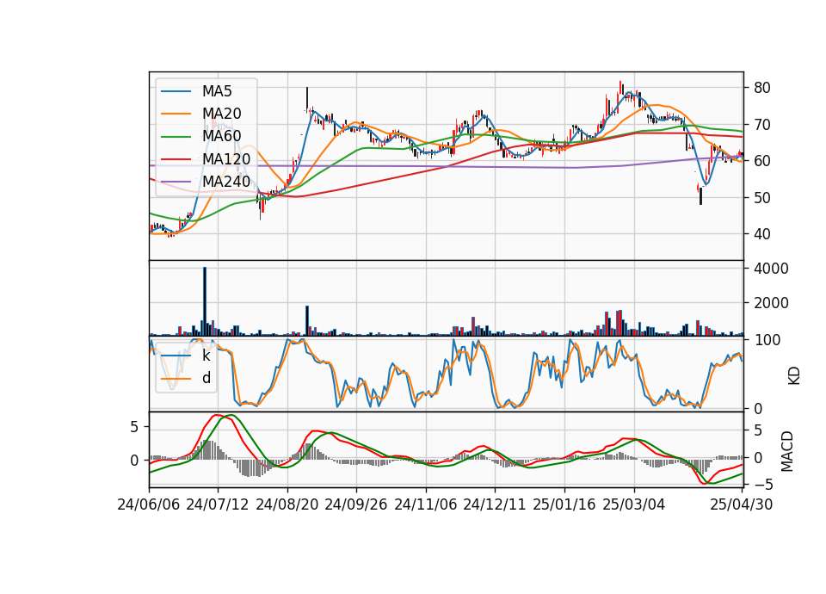Click the orange MA20 legend line sample

point(176,114)
